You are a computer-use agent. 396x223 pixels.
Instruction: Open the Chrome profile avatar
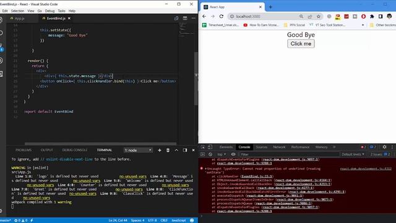pos(389,17)
